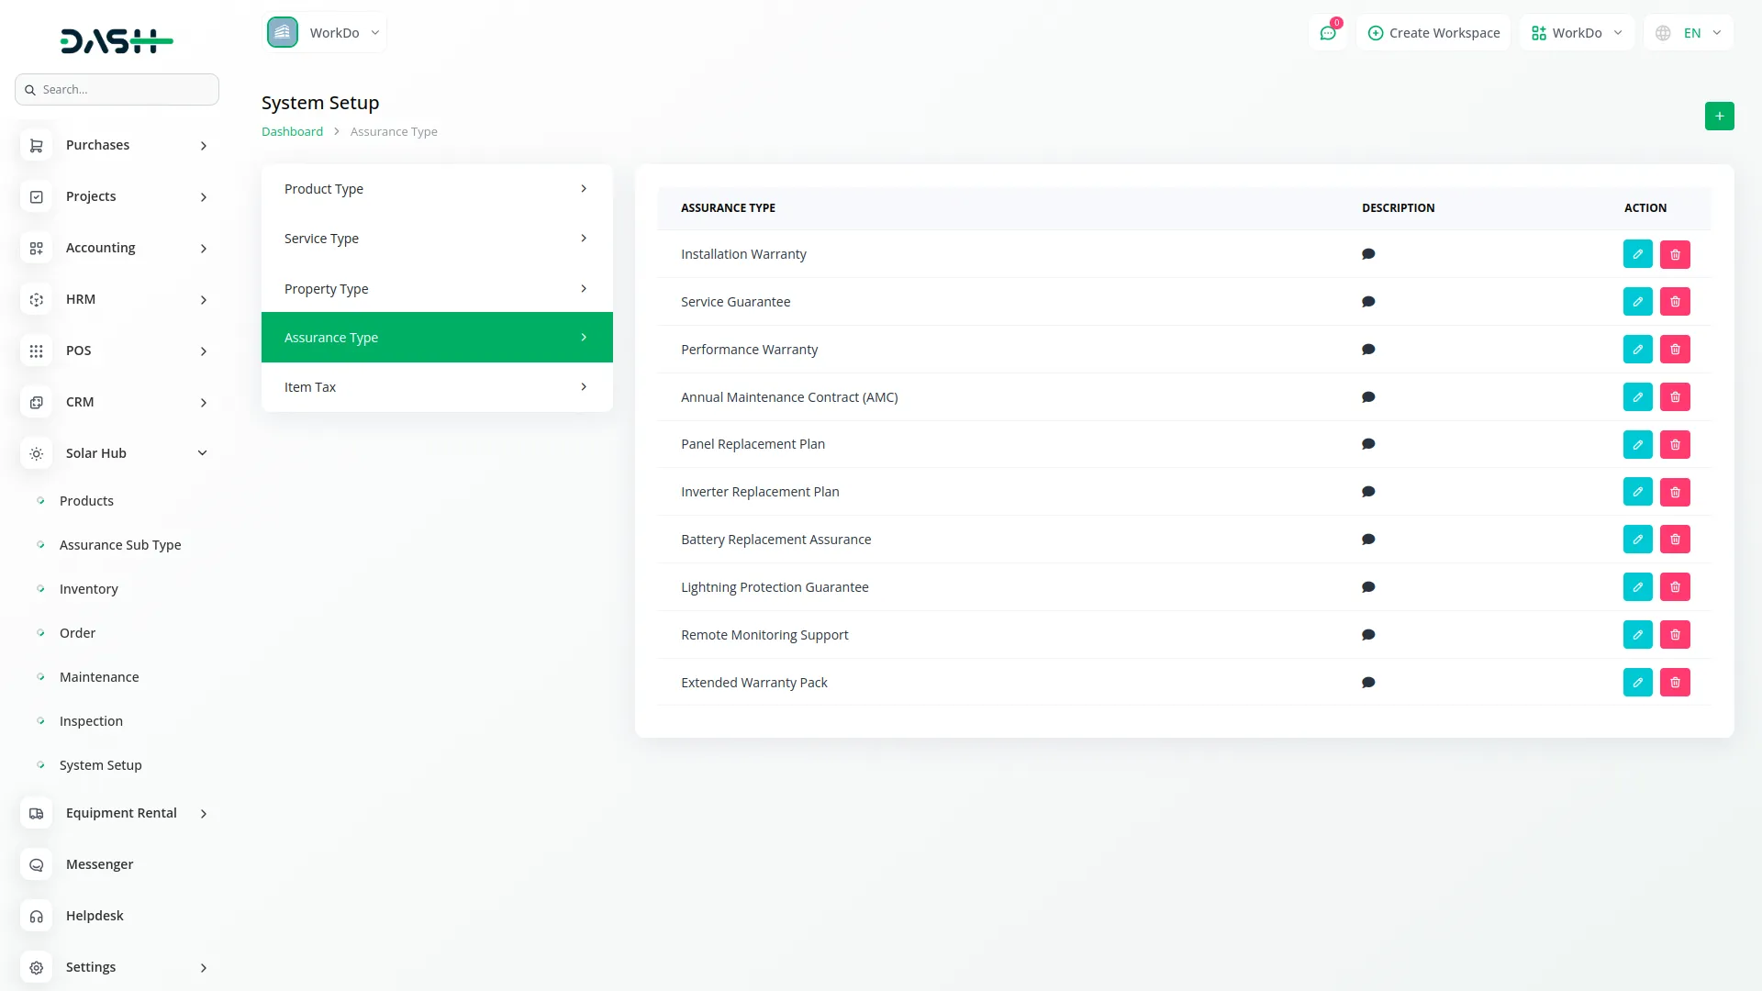Screen dimensions: 1762x991
Task: Click the green add assurance type button
Action: [x=1719, y=116]
